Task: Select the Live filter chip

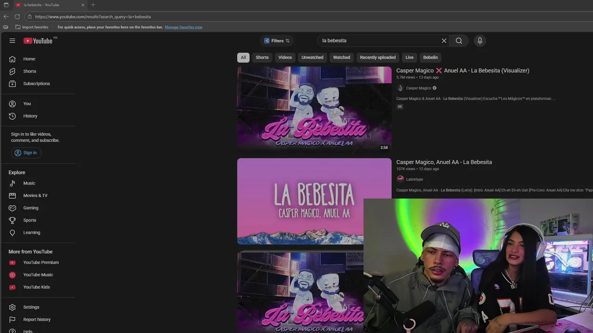Action: [x=410, y=57]
